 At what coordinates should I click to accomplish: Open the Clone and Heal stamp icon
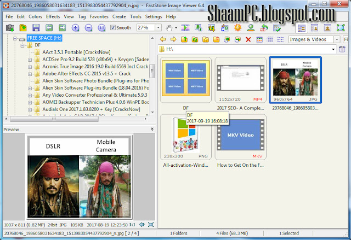point(251,28)
